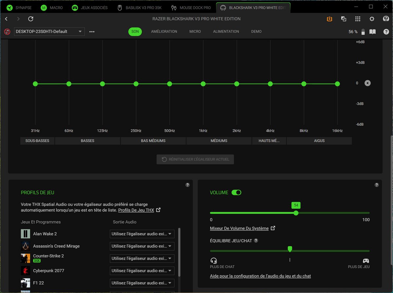Refresh the device page
The height and width of the screenshot is (293, 393).
coord(31,19)
